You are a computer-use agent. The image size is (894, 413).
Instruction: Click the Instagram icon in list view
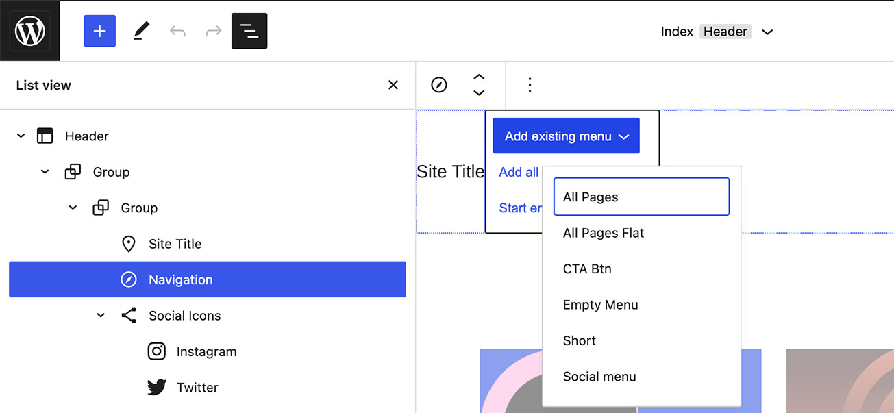point(157,351)
